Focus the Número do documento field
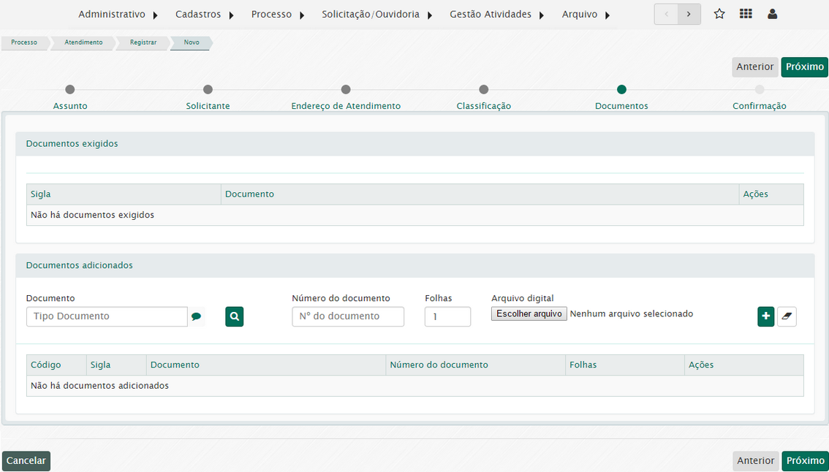Screen dimensions: 829x472 [x=348, y=316]
